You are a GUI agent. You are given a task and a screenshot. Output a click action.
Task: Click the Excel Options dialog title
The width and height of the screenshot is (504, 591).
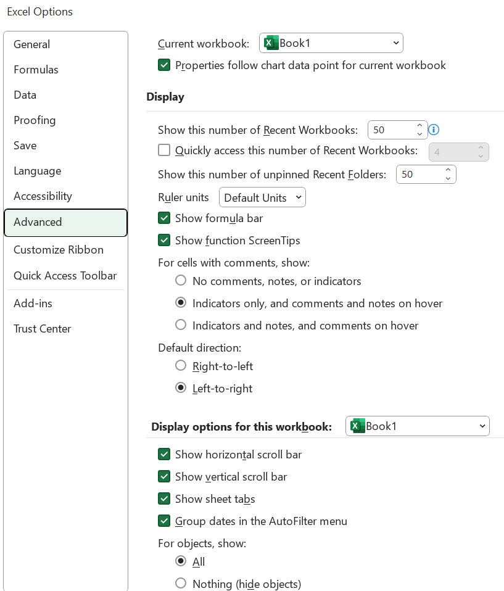click(x=39, y=12)
